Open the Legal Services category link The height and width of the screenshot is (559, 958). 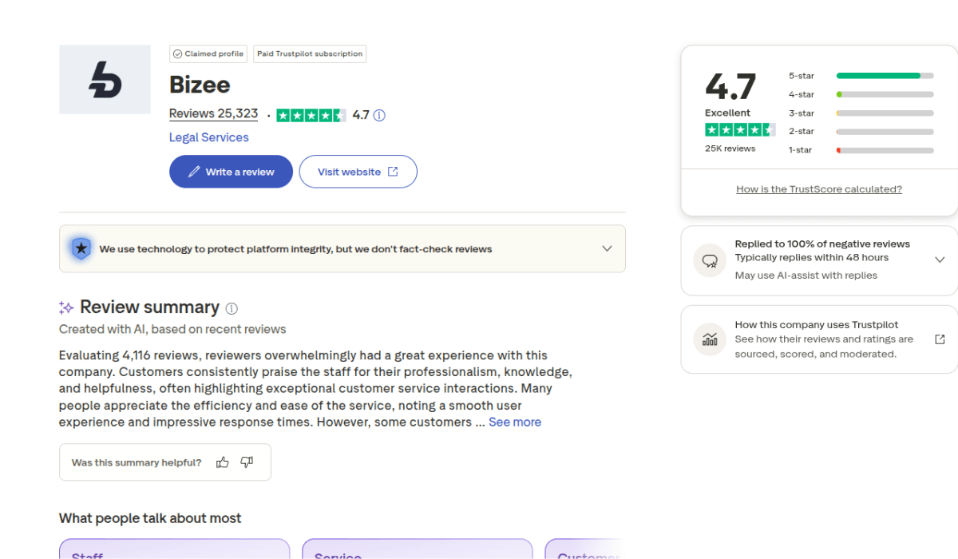pos(209,137)
